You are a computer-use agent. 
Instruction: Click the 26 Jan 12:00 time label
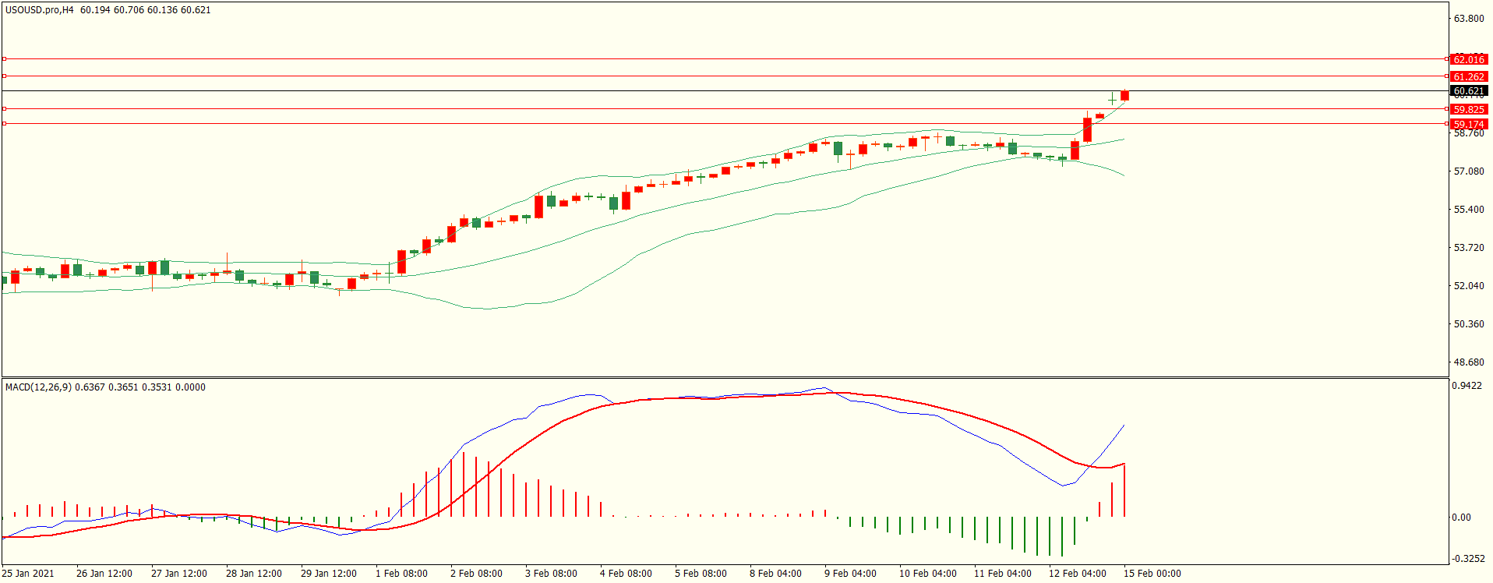click(x=104, y=574)
